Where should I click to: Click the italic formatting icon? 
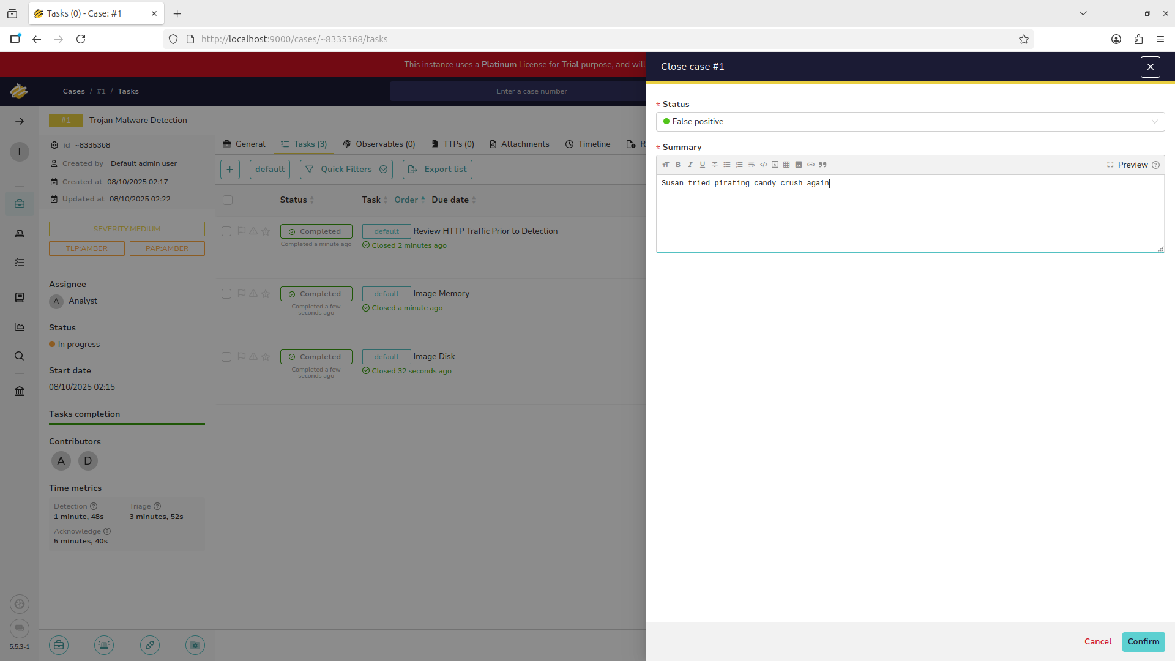(x=690, y=165)
